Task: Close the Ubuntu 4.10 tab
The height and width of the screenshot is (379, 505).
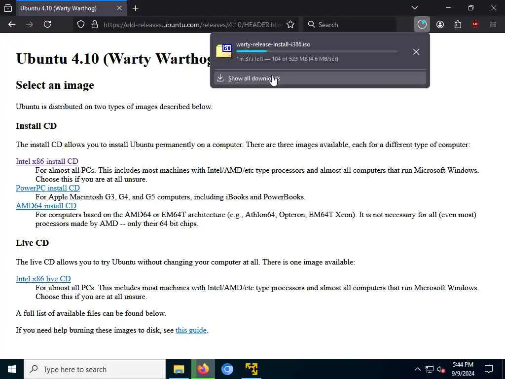Action: click(119, 8)
